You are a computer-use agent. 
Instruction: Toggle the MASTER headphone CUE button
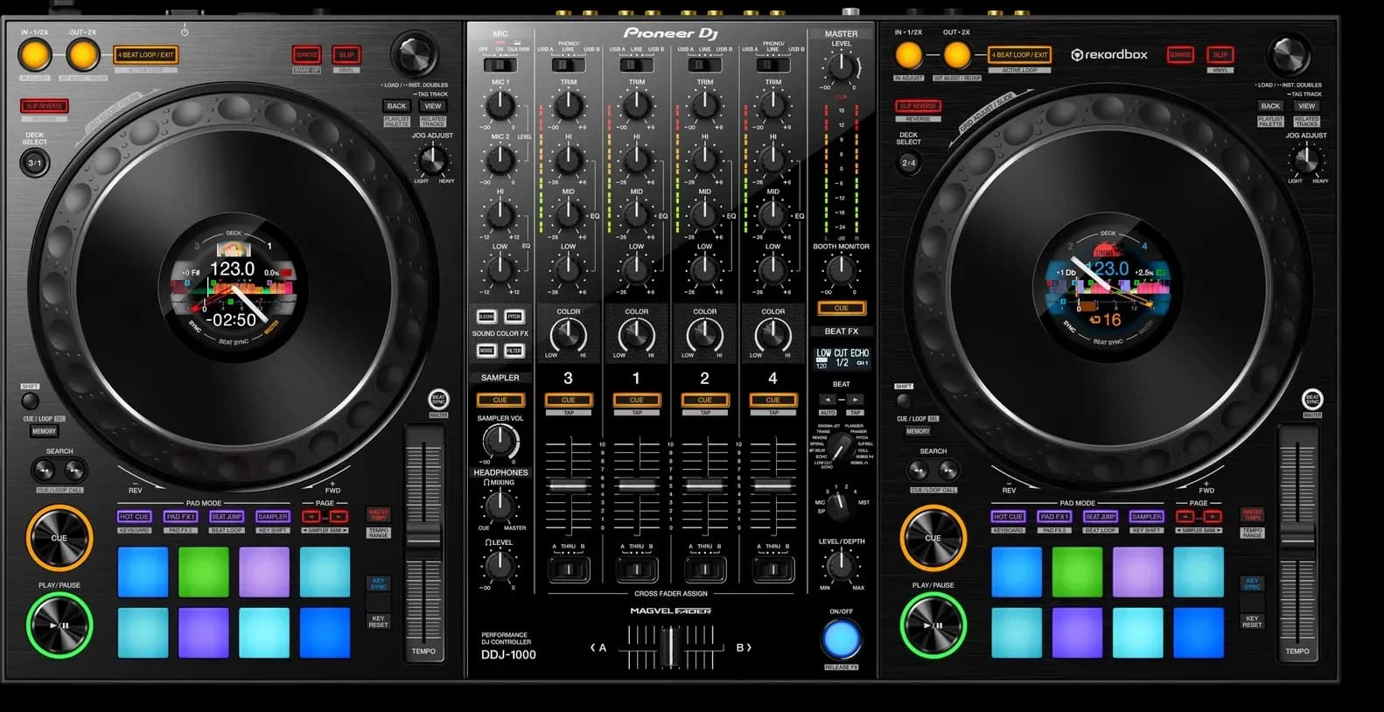click(x=842, y=308)
